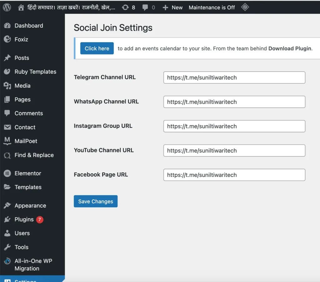Click the 8 updates count
This screenshot has width=320, height=282.
tap(133, 8)
